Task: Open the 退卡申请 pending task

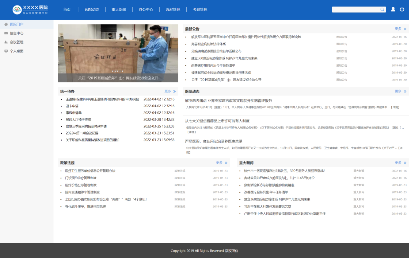Action: tap(72, 106)
